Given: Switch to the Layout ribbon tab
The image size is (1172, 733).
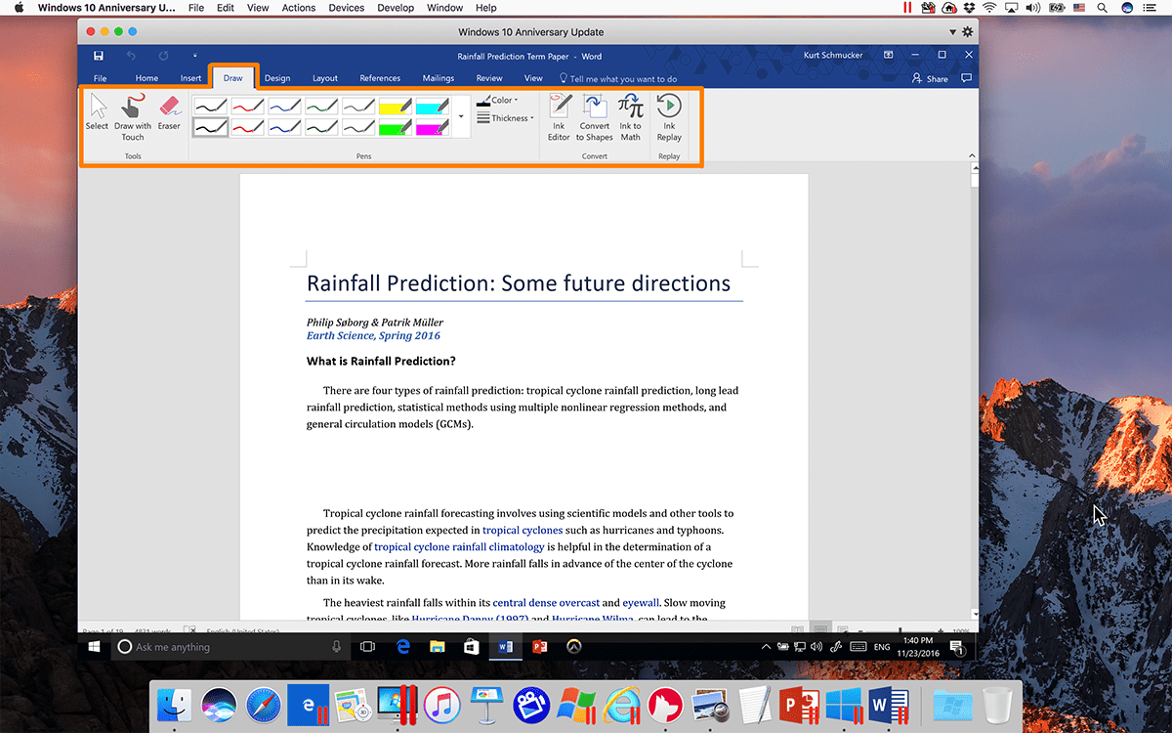Looking at the screenshot, I should click(x=325, y=78).
